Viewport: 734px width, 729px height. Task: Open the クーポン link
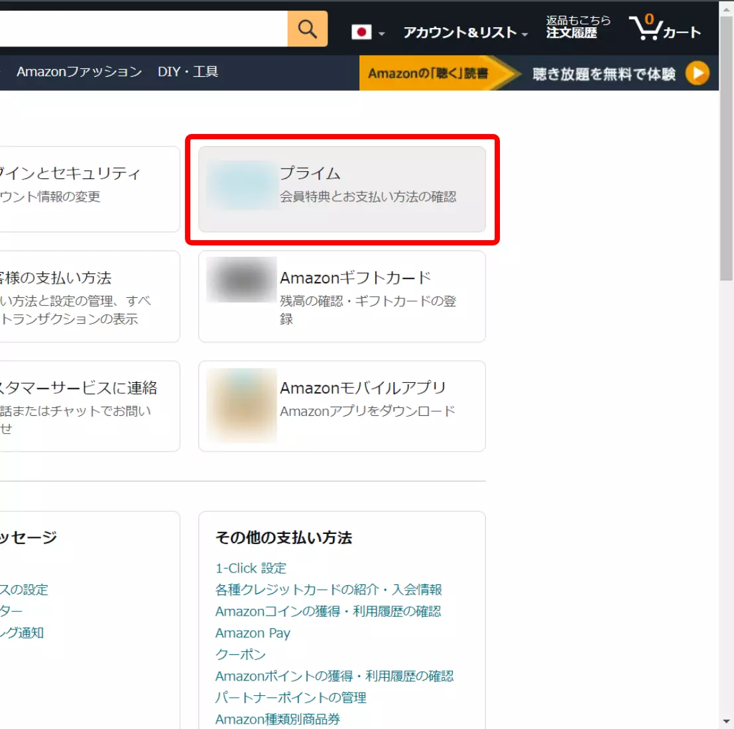click(x=240, y=655)
